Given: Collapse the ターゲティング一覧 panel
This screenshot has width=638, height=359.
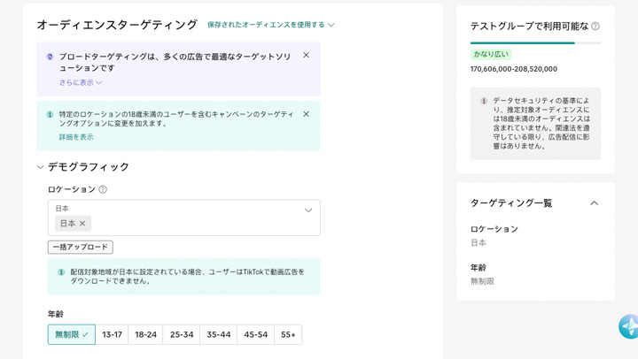Looking at the screenshot, I should tap(594, 203).
